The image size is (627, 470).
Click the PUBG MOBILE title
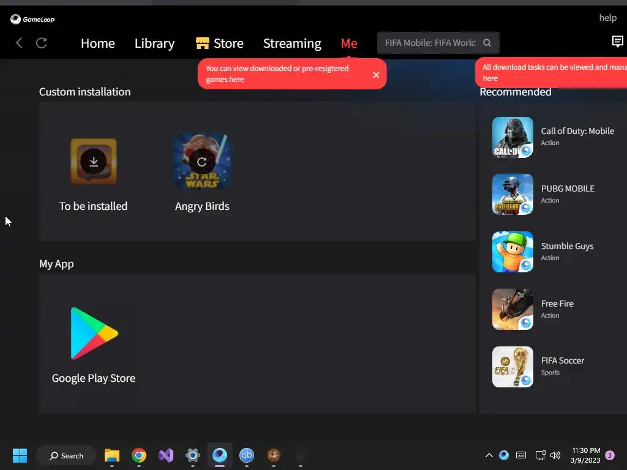pyautogui.click(x=568, y=188)
